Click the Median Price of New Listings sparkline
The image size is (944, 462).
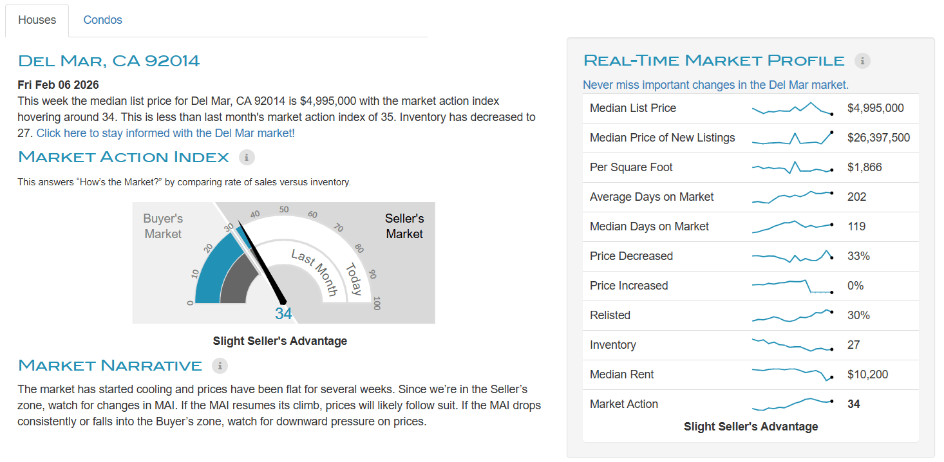pyautogui.click(x=792, y=138)
